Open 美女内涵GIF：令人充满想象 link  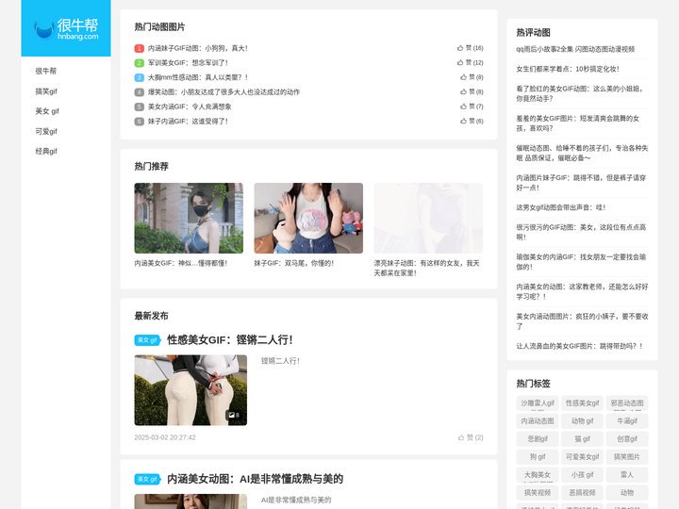[190, 107]
